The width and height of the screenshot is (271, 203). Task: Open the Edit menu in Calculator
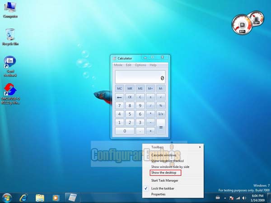[129, 65]
